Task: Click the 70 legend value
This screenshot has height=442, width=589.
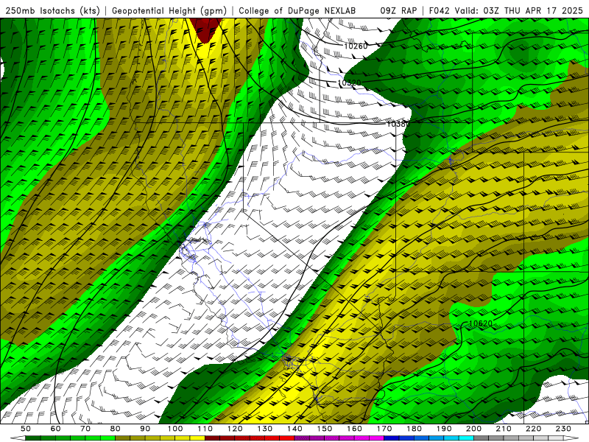Action: click(x=85, y=429)
